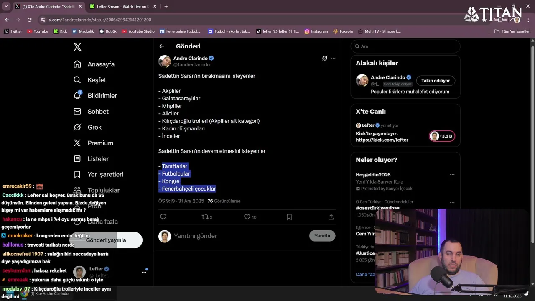Click browser forward arrow

click(x=18, y=20)
